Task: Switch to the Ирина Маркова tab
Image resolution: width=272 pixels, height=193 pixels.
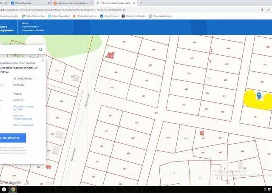Action: (x=28, y=3)
